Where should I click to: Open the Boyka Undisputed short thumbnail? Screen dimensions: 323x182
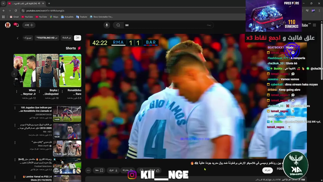click(47, 70)
